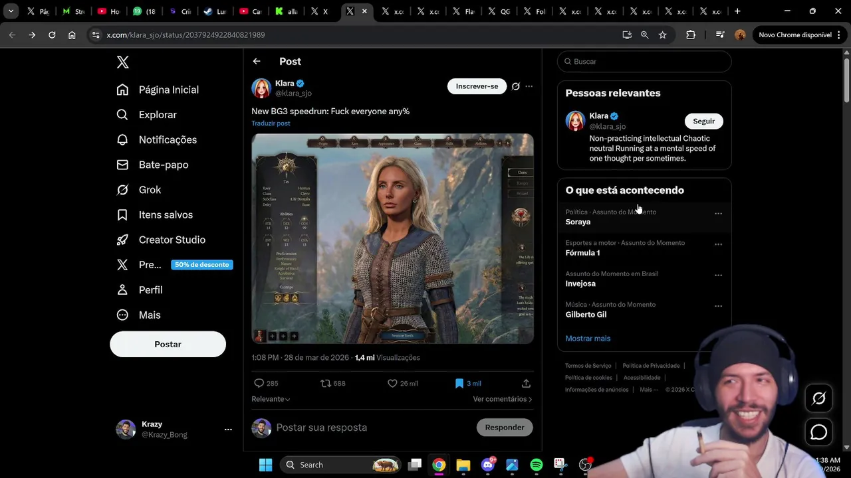This screenshot has height=478, width=851.
Task: Click the Inscrever-se button
Action: (477, 86)
